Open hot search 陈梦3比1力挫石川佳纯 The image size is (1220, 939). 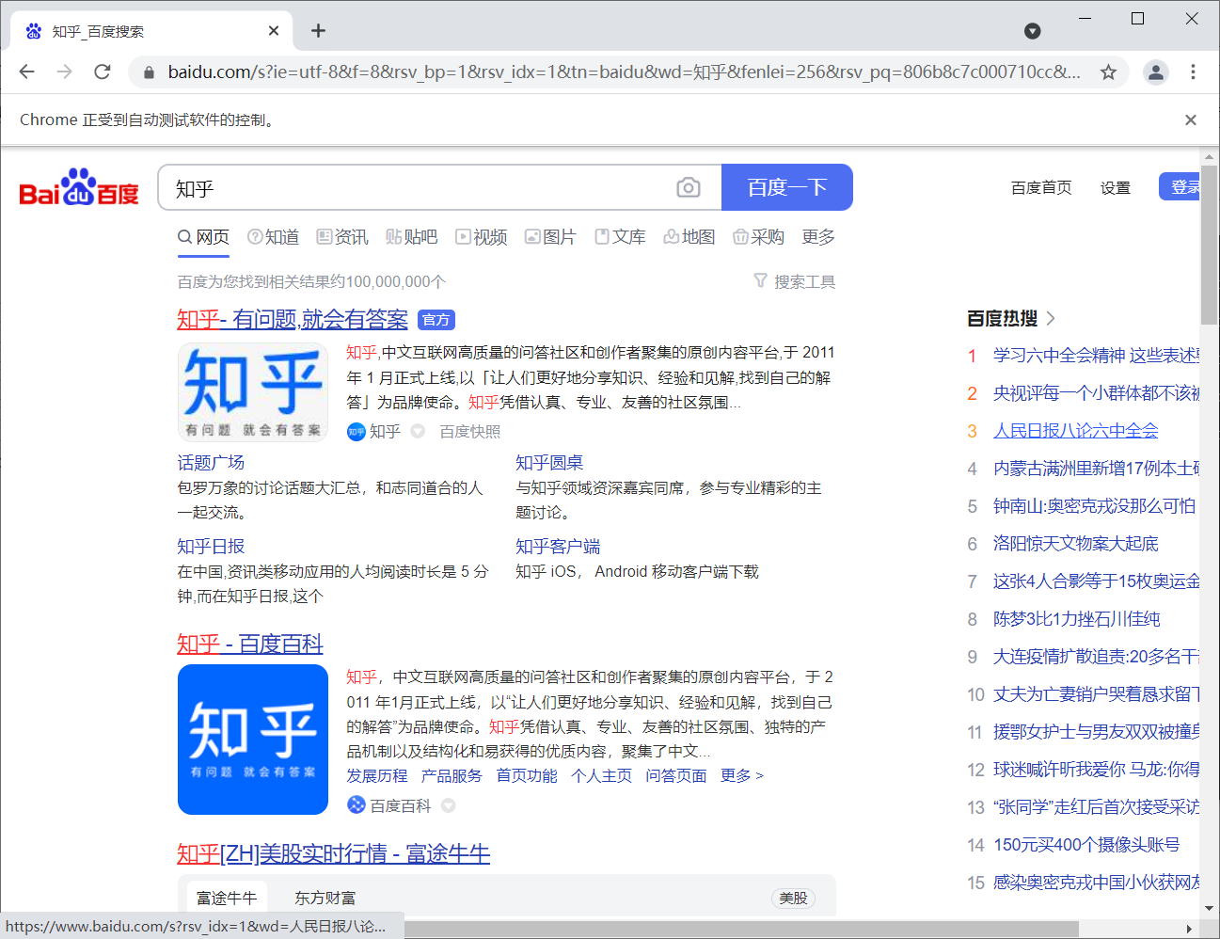[x=1077, y=619]
